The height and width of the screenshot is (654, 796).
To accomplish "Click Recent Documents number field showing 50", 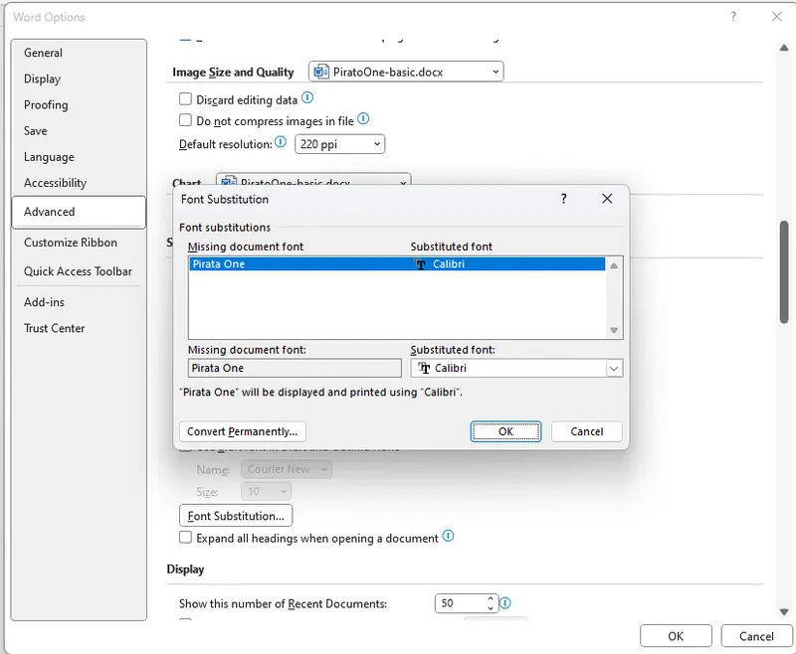I will [x=461, y=603].
